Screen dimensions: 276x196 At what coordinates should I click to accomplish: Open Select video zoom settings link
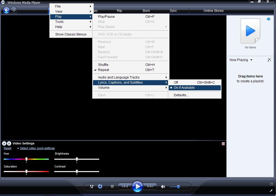click(37, 148)
